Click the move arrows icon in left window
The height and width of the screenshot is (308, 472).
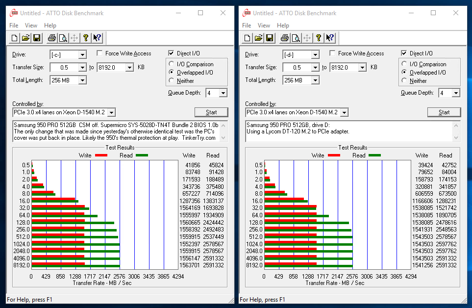pyautogui.click(x=74, y=38)
